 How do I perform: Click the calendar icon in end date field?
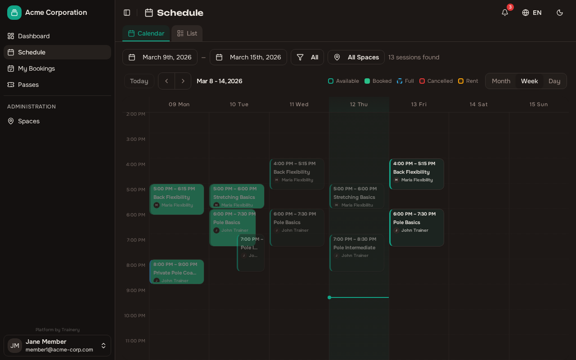tap(219, 57)
